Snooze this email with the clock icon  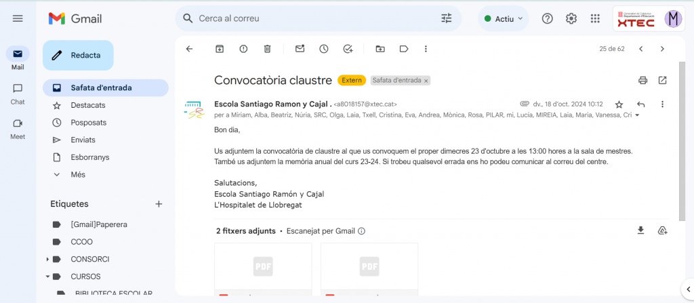click(324, 49)
